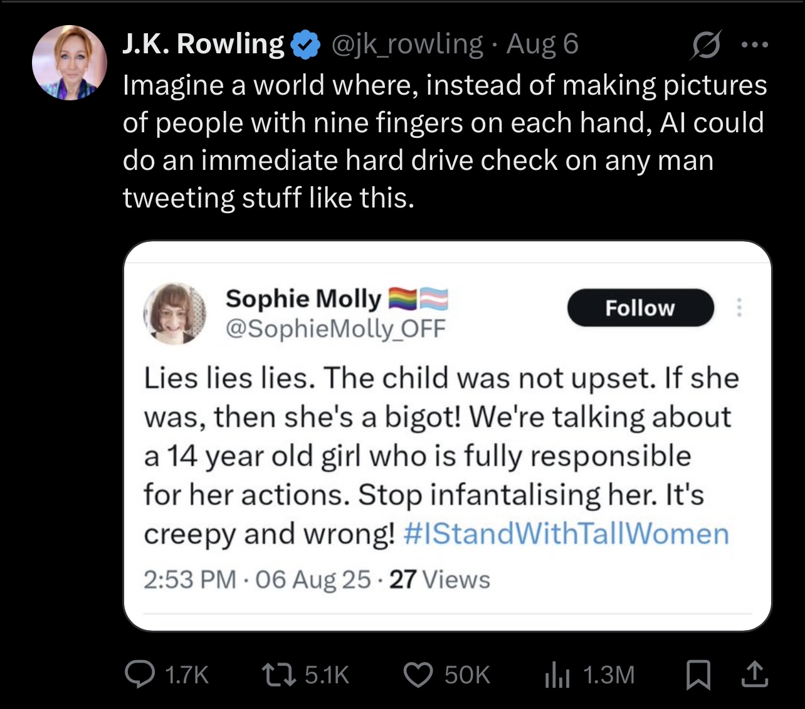Open Grok slash-circle icon beside date

[707, 45]
